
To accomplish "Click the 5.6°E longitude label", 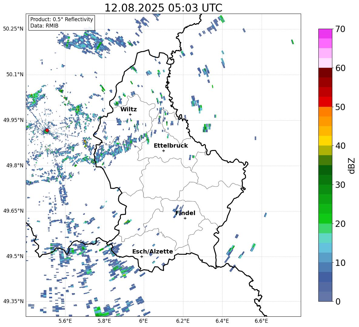I will click(65, 321).
